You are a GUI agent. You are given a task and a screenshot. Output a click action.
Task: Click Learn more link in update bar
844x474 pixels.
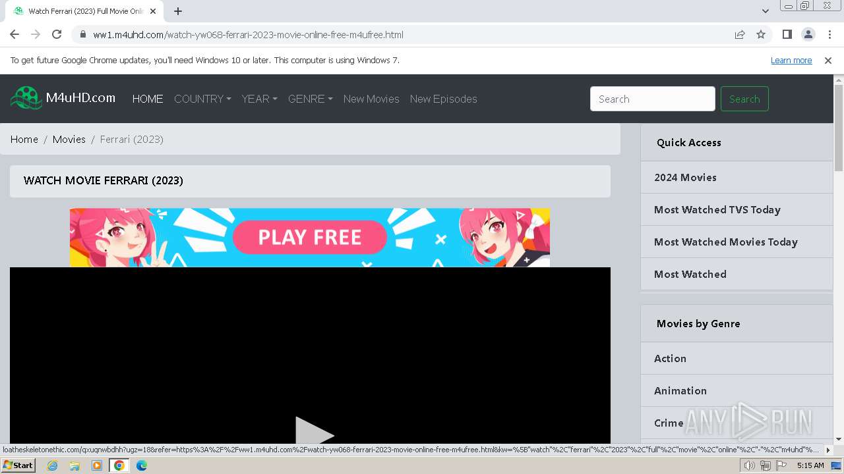coord(791,60)
